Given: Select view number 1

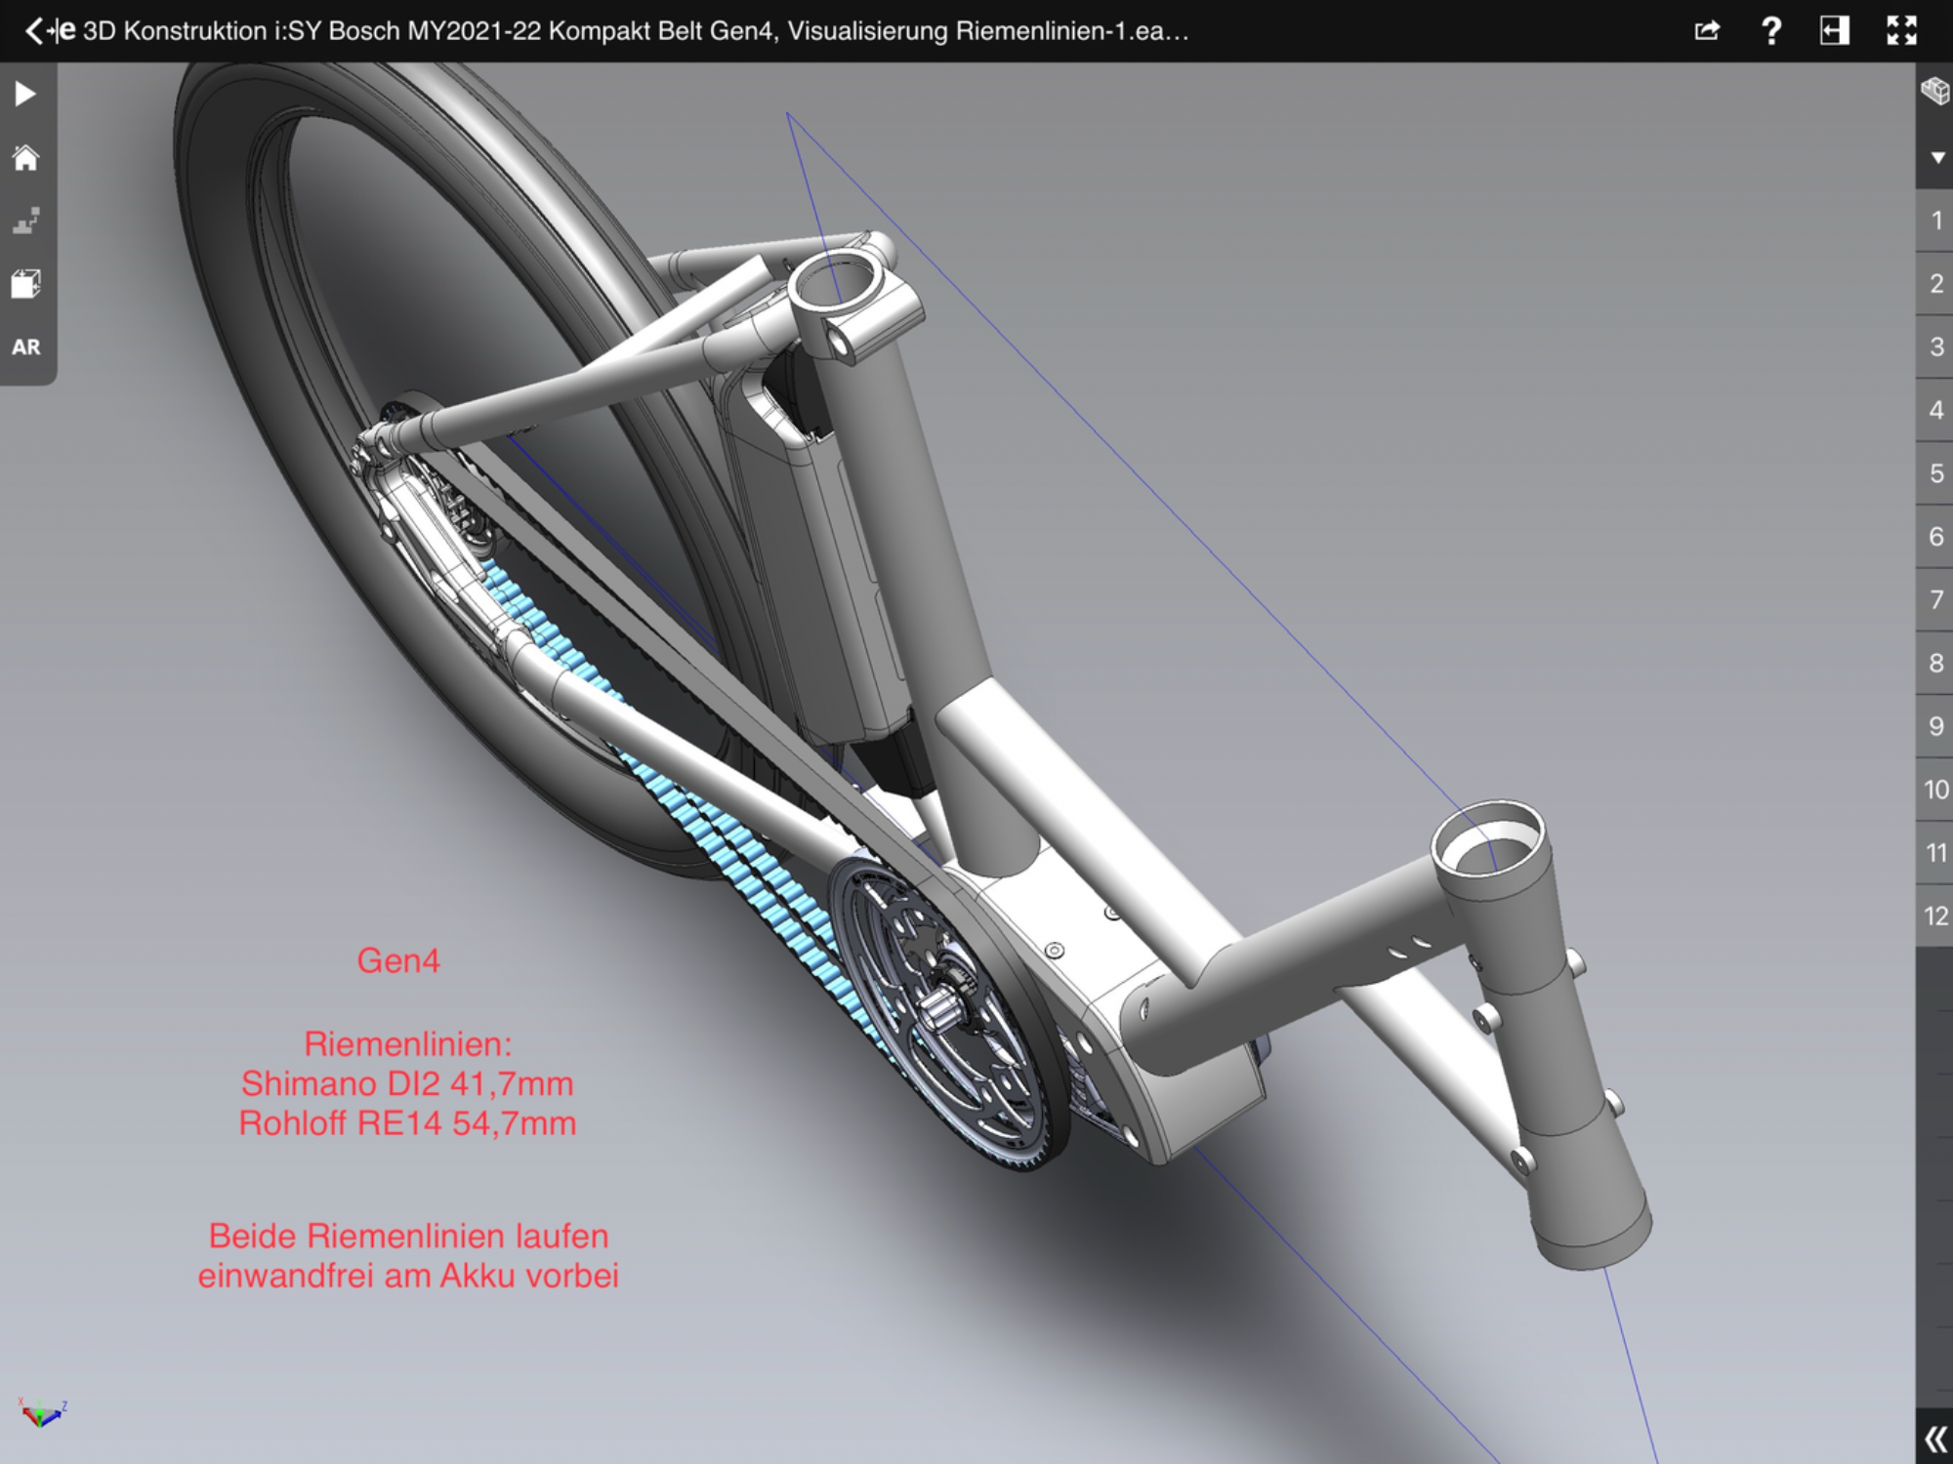Looking at the screenshot, I should [1935, 221].
